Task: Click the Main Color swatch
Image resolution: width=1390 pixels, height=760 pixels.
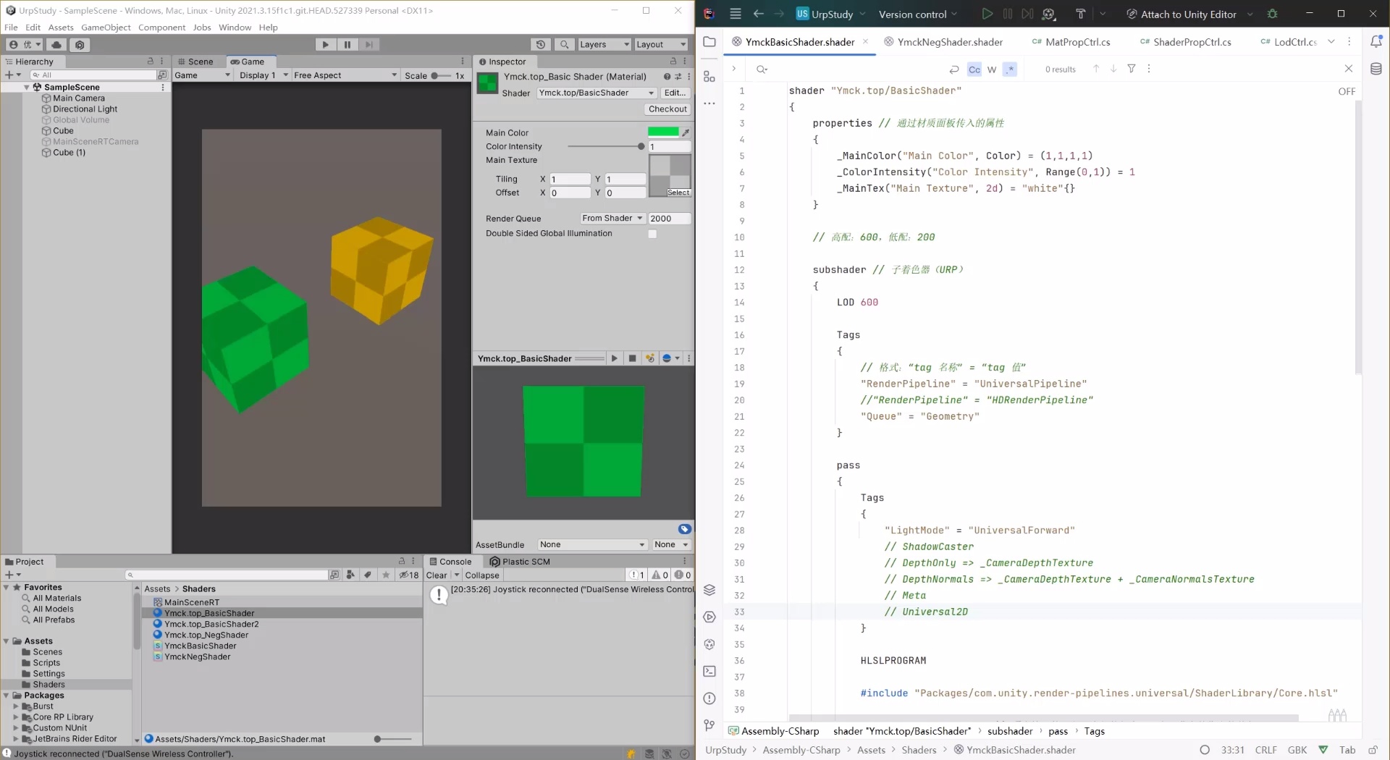Action: tap(663, 132)
